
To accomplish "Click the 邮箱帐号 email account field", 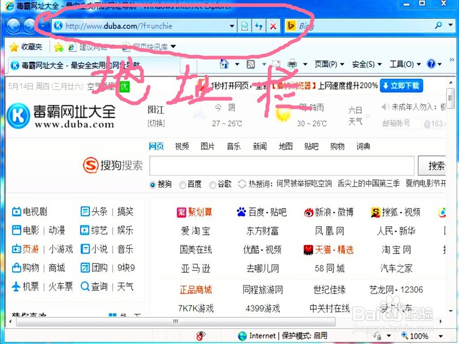I will point(400,124).
